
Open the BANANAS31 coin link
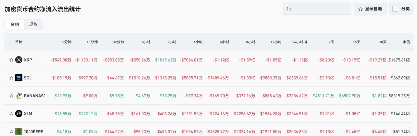pos(34,96)
